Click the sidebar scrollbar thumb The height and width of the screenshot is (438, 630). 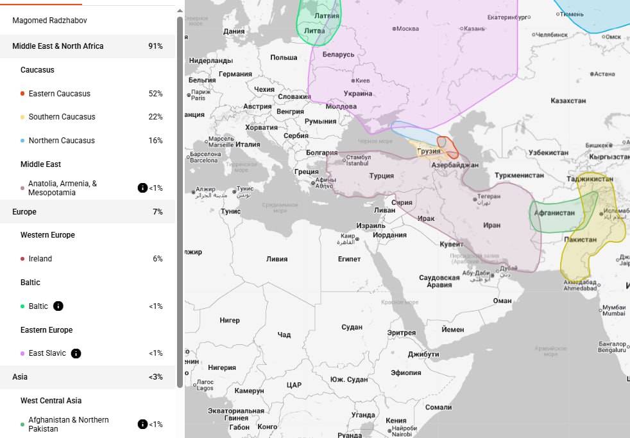[180, 201]
